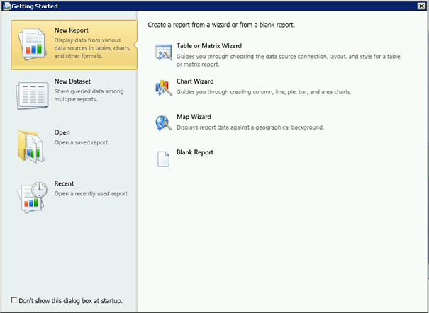Choose the Open label in sidebar
Viewport: 429px width, 313px height.
point(62,132)
